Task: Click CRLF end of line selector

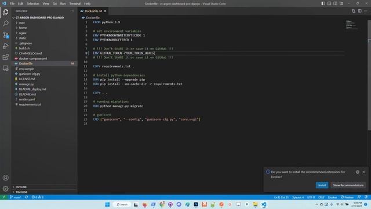Action: pos(321,197)
